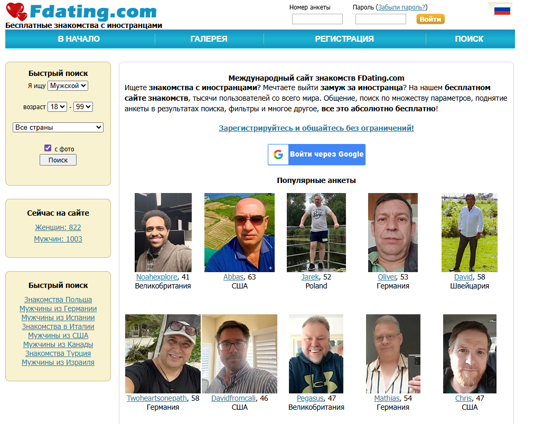
Task: Open Pegasus's profile photo
Action: click(x=316, y=354)
